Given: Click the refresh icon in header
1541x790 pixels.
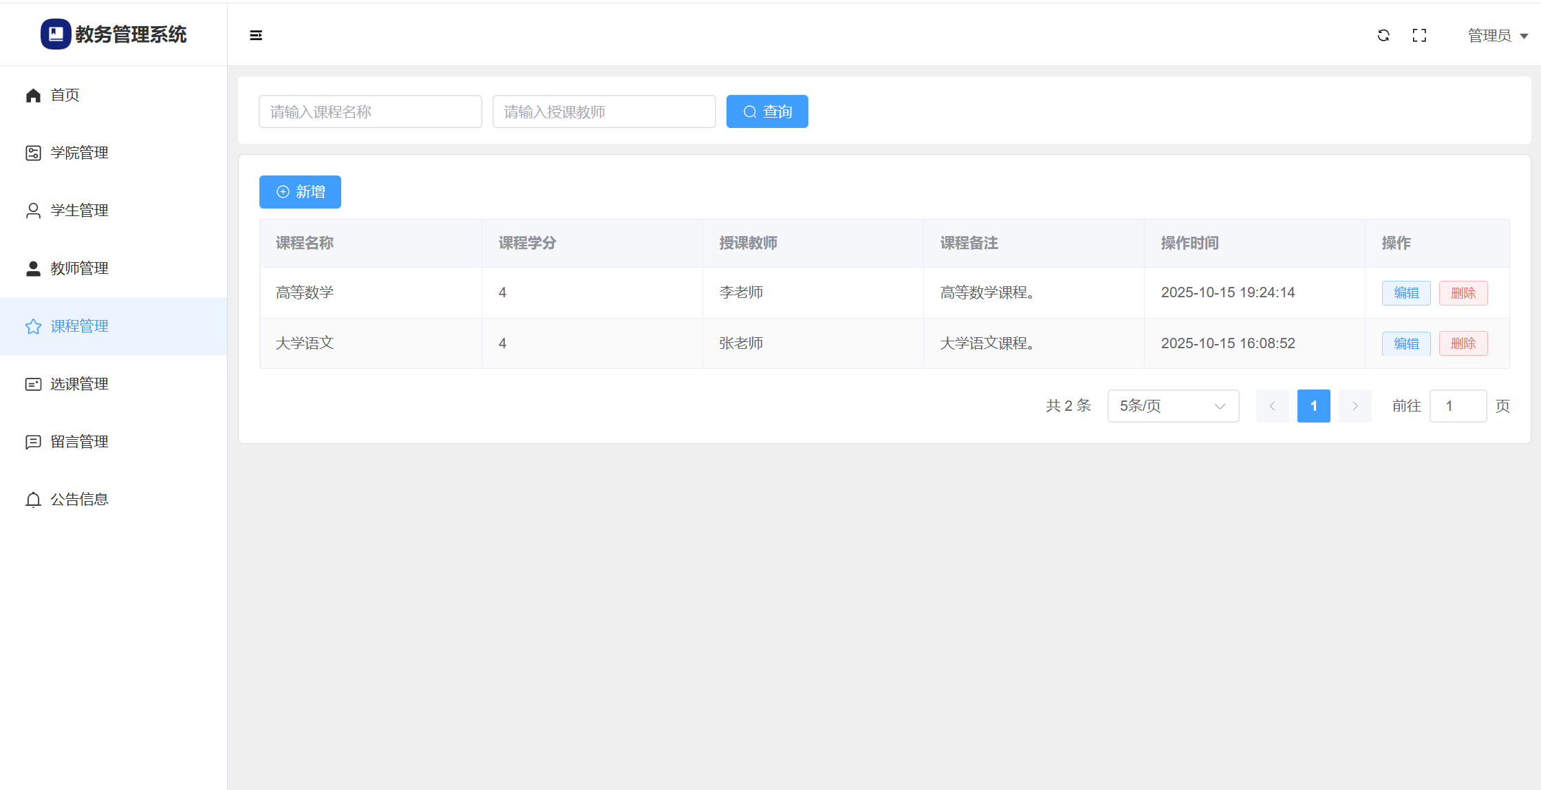Looking at the screenshot, I should (1383, 35).
